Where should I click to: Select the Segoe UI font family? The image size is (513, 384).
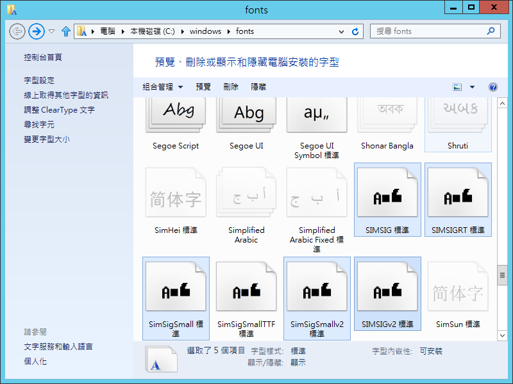(246, 124)
